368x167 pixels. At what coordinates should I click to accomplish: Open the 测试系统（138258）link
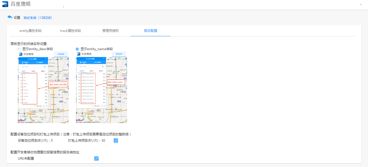coord(38,18)
